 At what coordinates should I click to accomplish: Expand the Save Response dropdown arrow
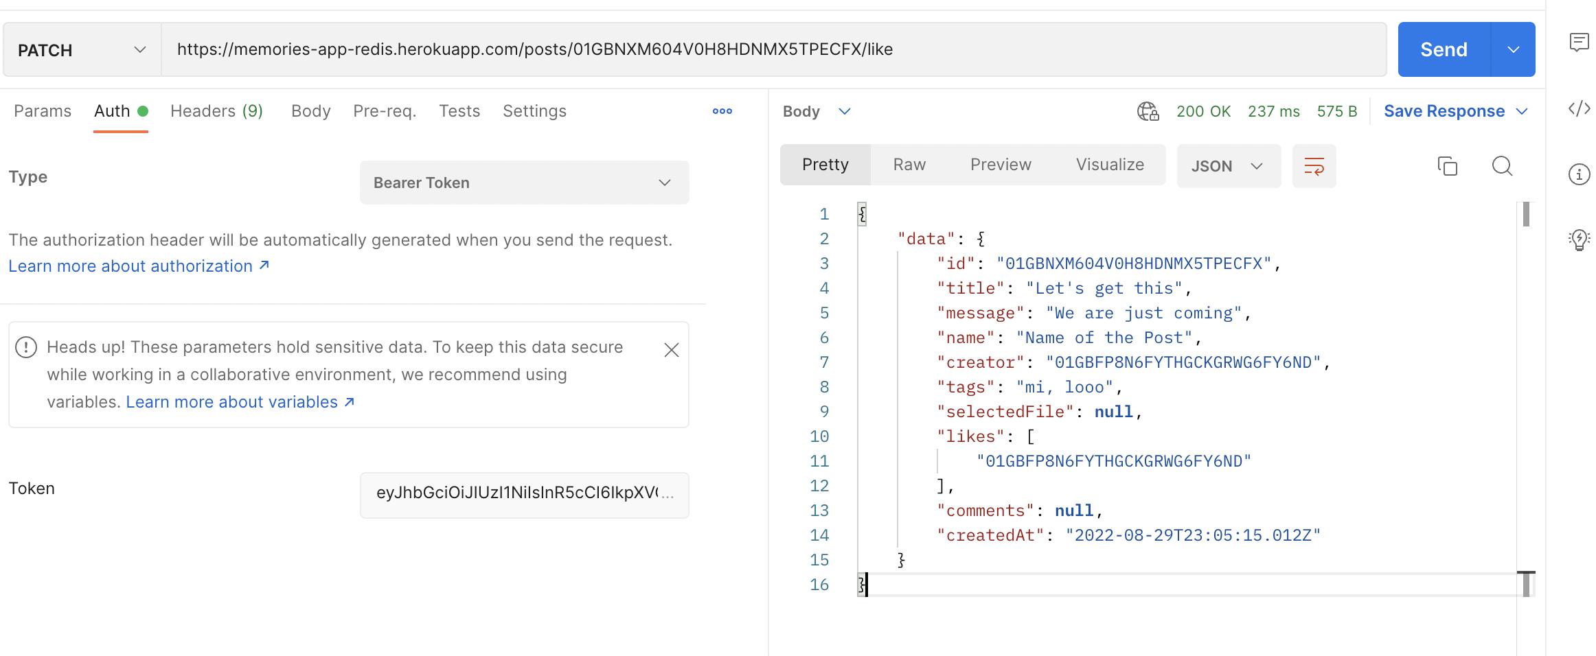tap(1522, 111)
